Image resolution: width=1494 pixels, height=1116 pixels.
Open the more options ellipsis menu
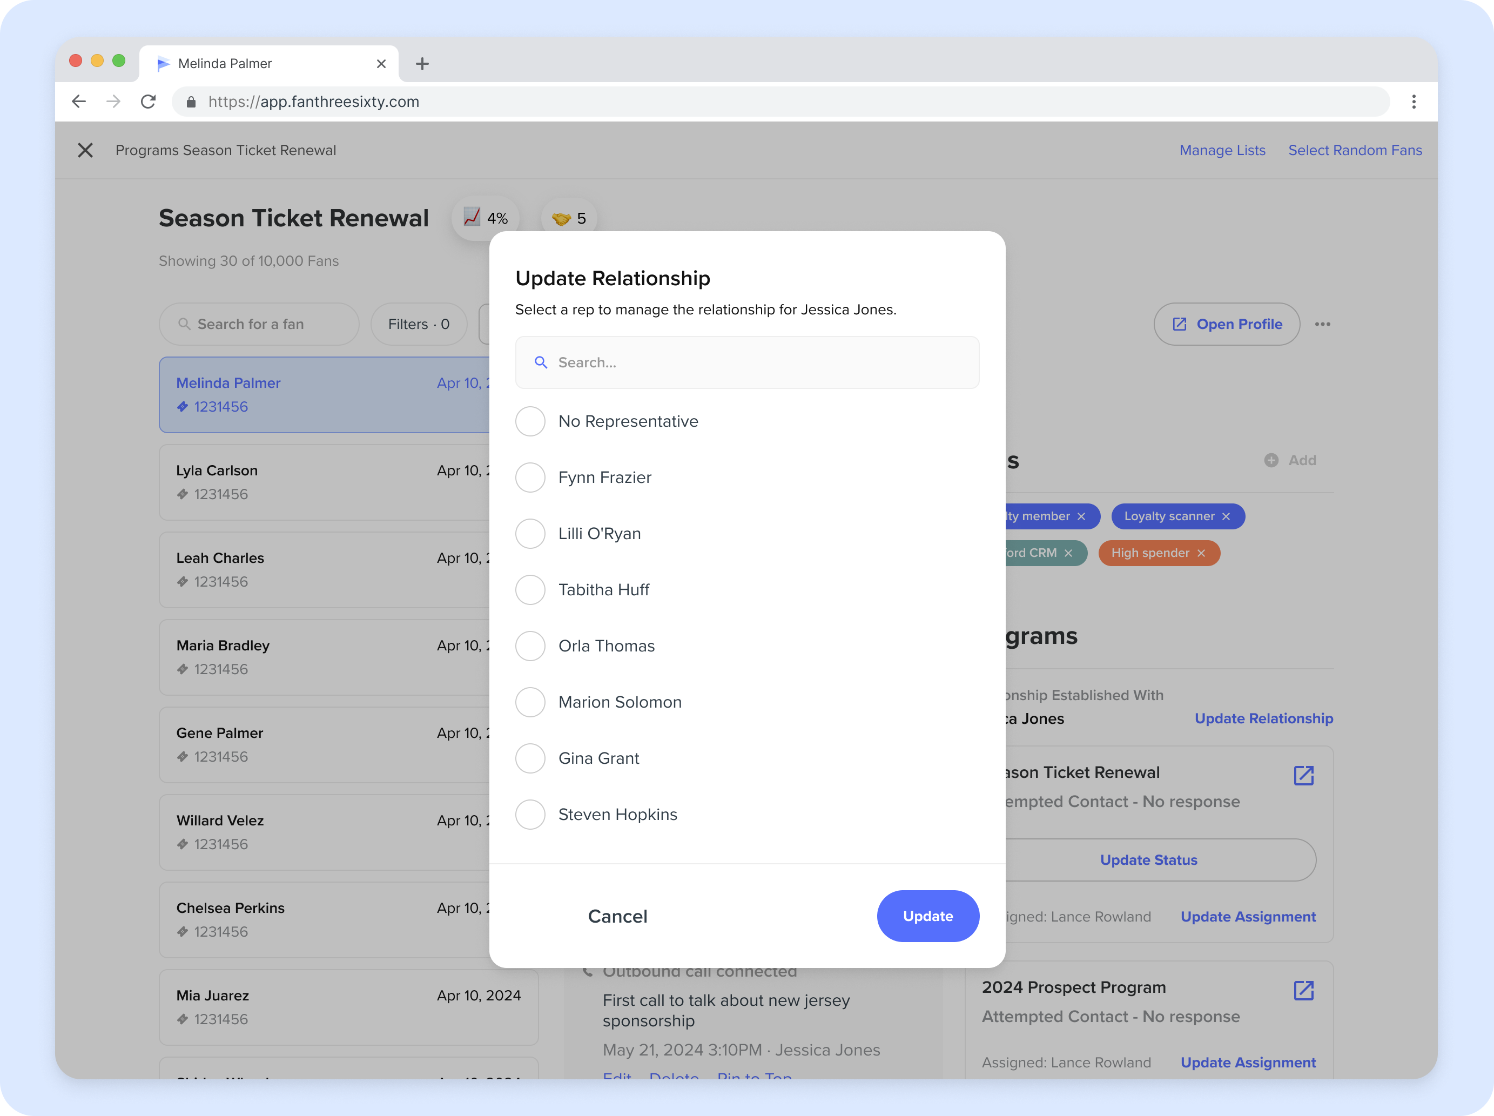[1322, 324]
